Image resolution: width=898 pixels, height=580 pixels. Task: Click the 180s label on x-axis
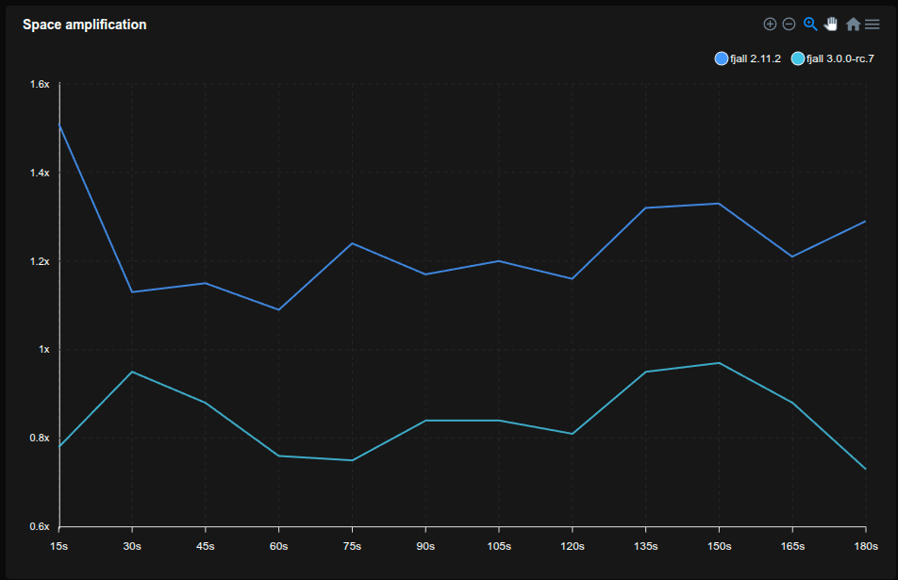(x=865, y=546)
